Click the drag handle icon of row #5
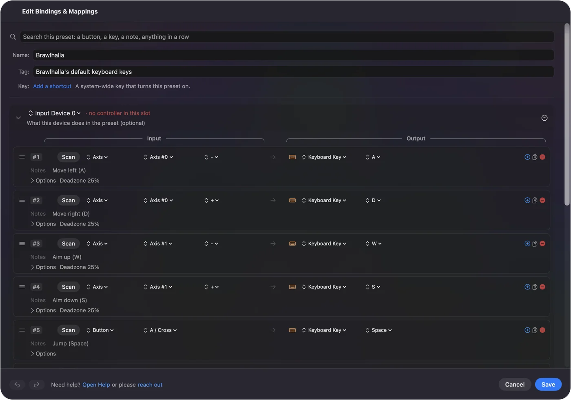This screenshot has height=400, width=571. click(x=22, y=330)
